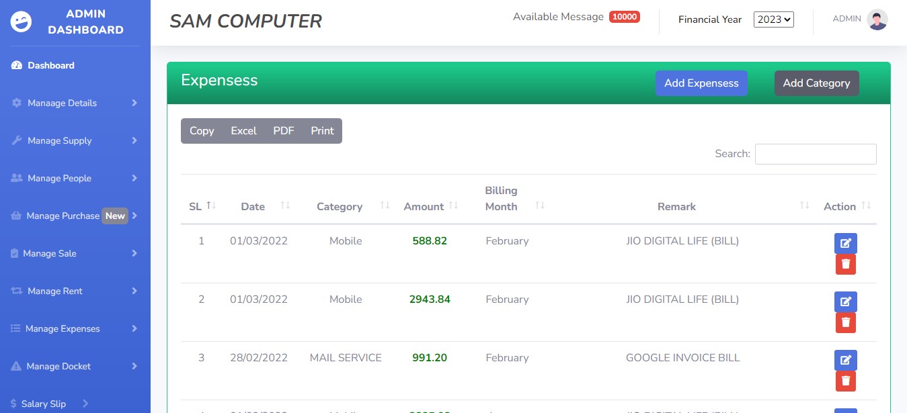The image size is (907, 413).
Task: Click the Add Expensess button
Action: pyautogui.click(x=701, y=83)
